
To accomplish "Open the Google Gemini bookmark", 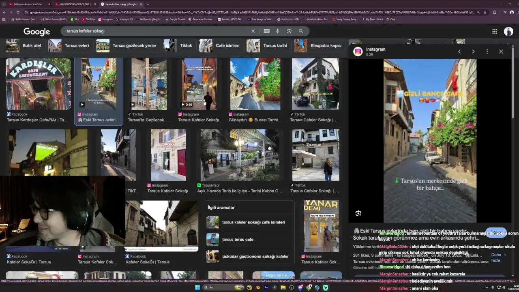I will click(175, 19).
